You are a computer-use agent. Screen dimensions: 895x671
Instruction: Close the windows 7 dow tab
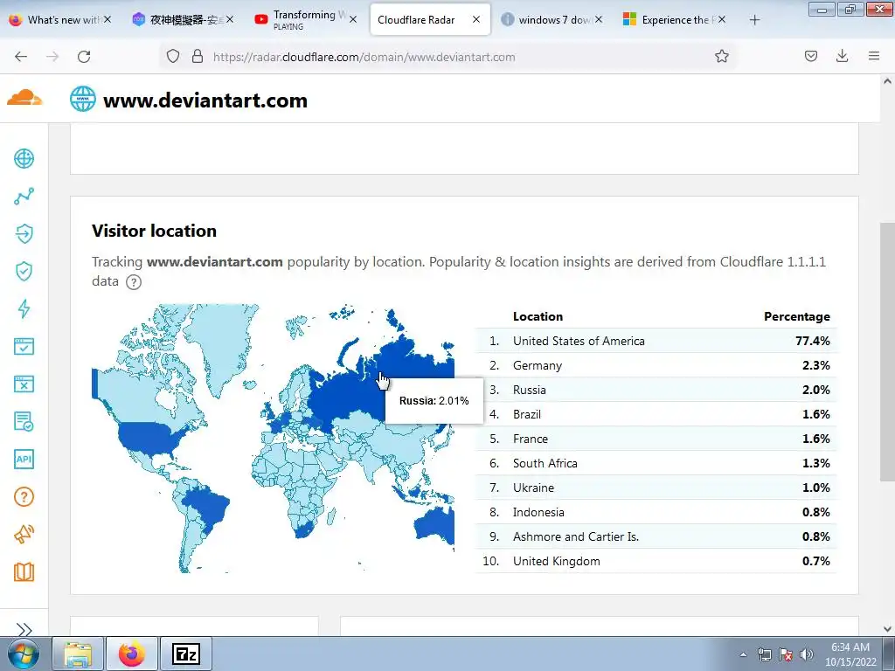pyautogui.click(x=598, y=19)
